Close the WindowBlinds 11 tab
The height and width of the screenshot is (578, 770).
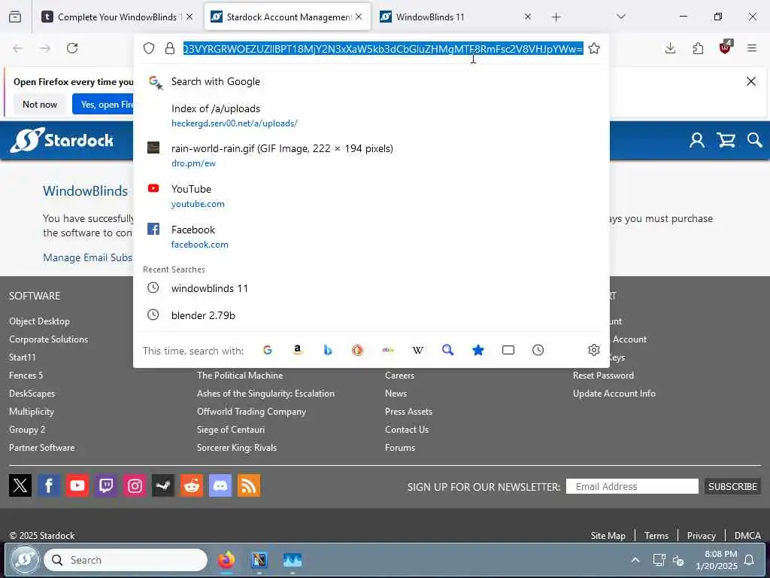pyautogui.click(x=528, y=17)
